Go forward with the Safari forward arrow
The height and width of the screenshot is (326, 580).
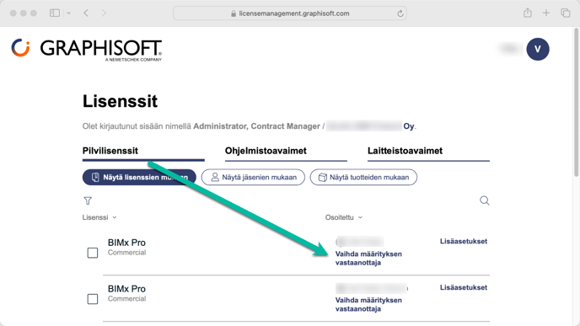pyautogui.click(x=104, y=13)
